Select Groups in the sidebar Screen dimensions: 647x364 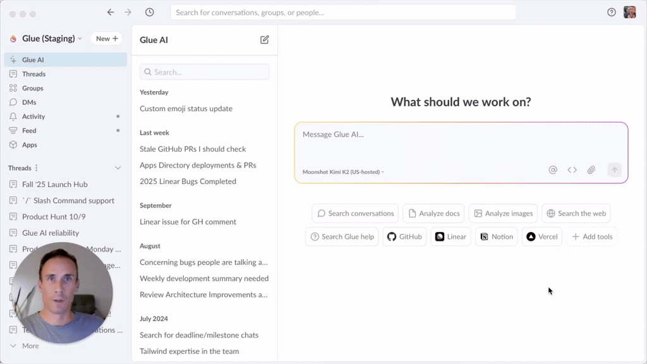click(x=32, y=88)
